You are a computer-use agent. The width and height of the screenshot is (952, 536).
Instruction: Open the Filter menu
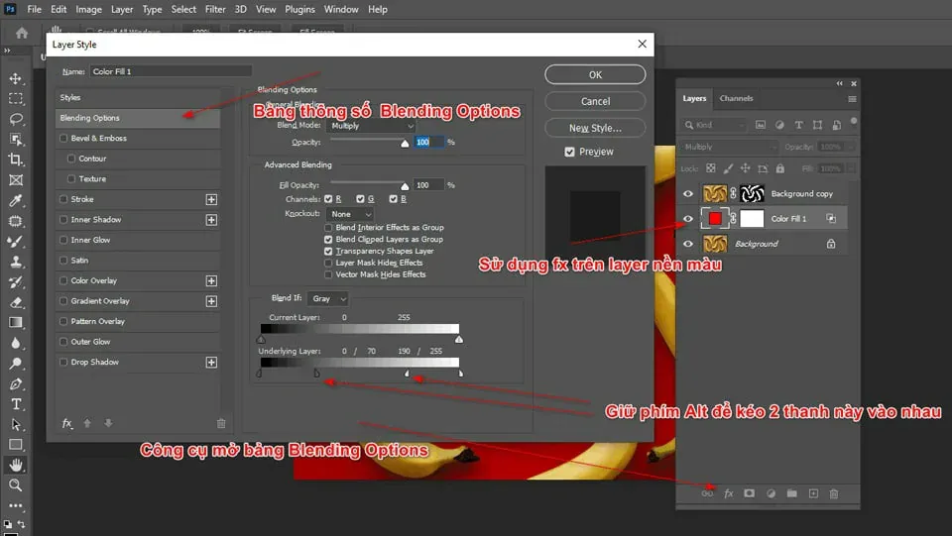click(215, 9)
